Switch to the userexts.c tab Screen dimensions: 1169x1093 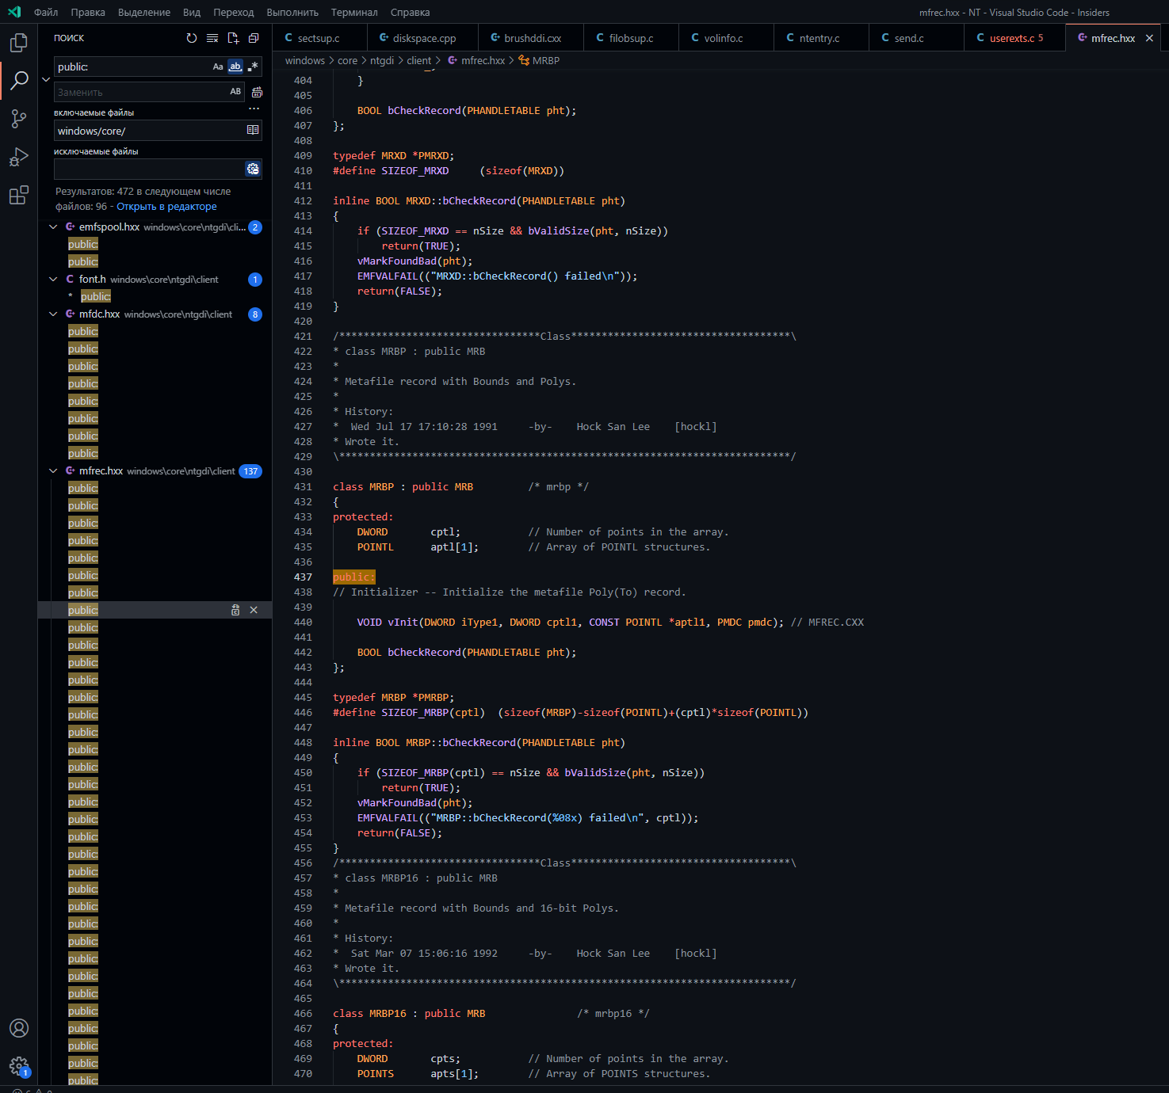coord(1011,38)
